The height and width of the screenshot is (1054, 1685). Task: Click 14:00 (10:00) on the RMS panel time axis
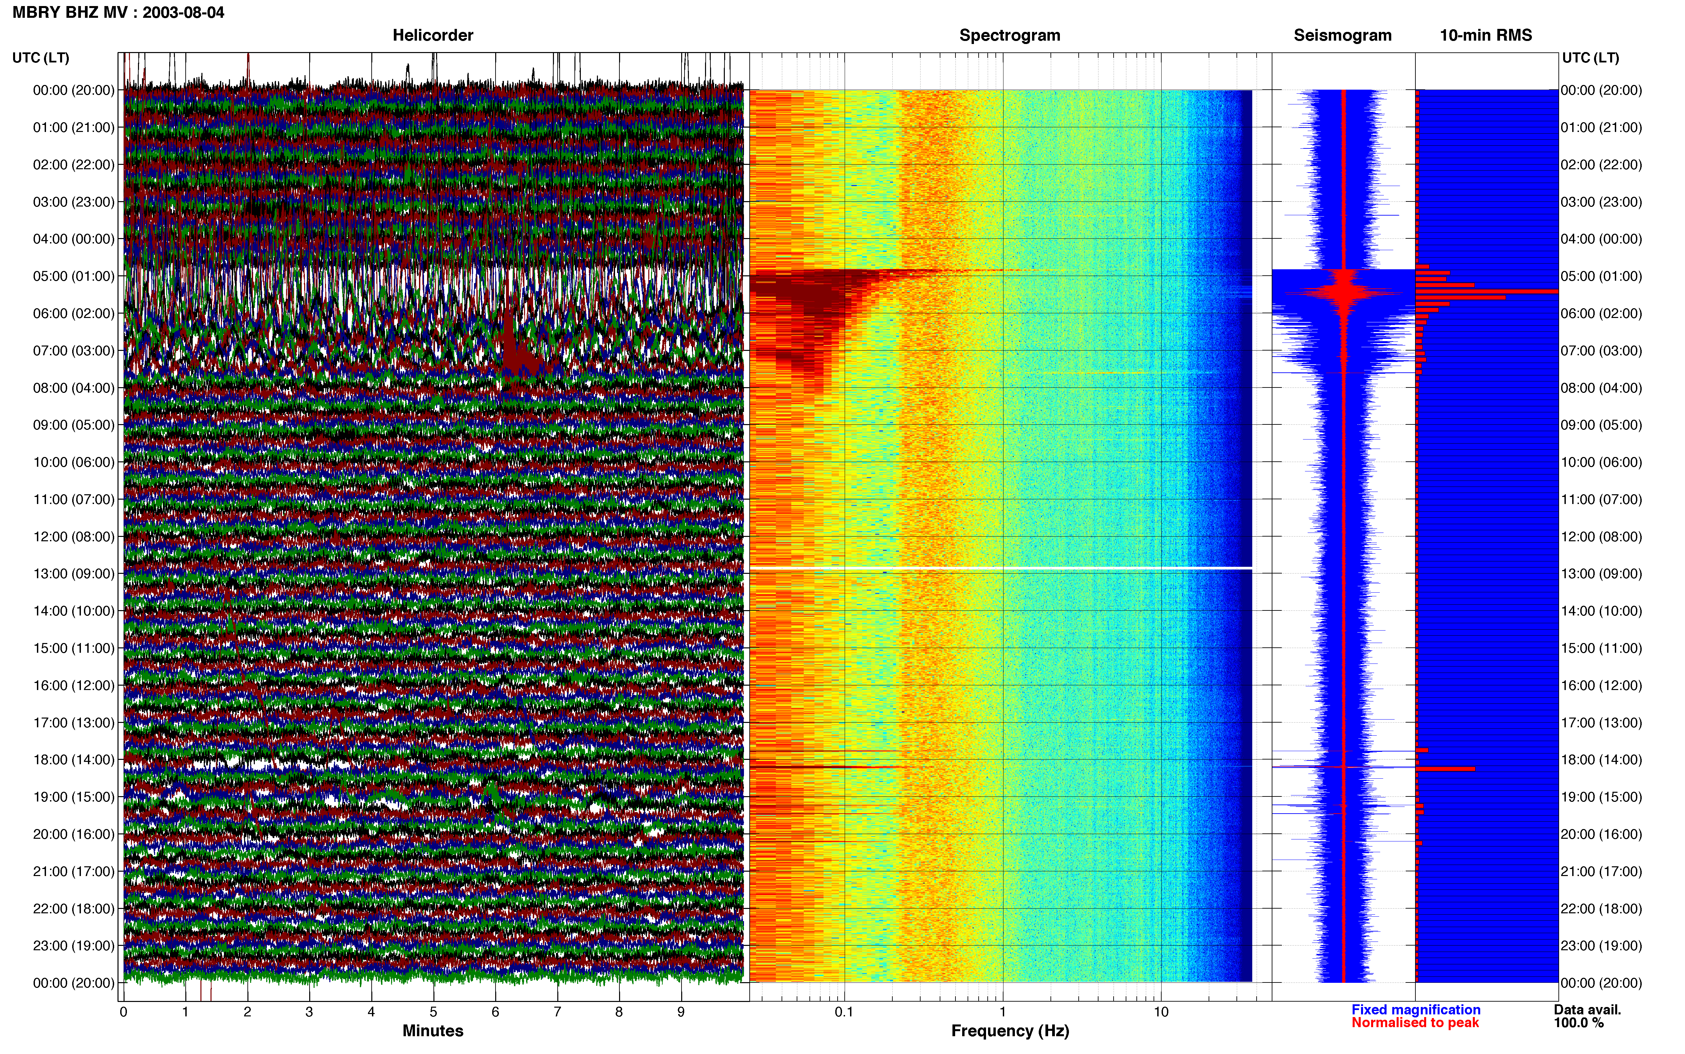(1601, 611)
